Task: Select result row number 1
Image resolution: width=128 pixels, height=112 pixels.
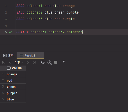Action: point(3,74)
